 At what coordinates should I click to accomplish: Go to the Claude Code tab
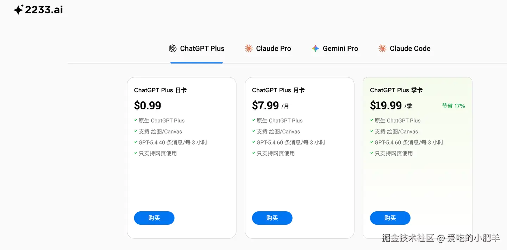410,49
